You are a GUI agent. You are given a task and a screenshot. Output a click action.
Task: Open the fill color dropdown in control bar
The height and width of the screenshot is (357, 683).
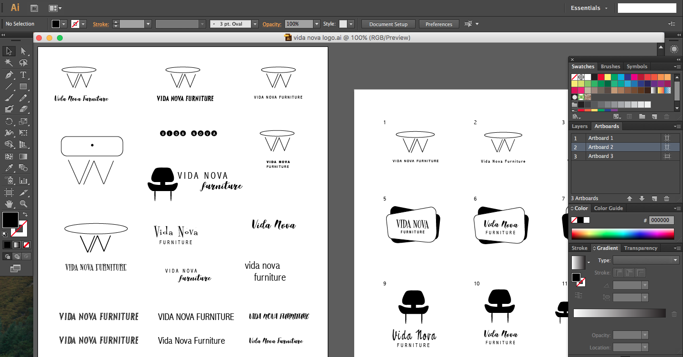[x=65, y=24]
